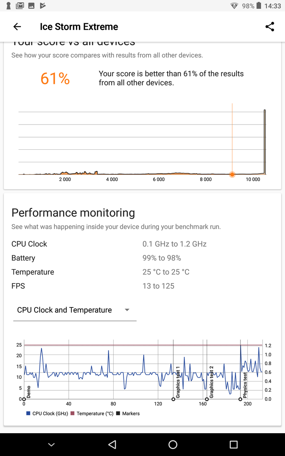This screenshot has height=456, width=285.
Task: Select the Physics test chart marker
Action: click(241, 399)
